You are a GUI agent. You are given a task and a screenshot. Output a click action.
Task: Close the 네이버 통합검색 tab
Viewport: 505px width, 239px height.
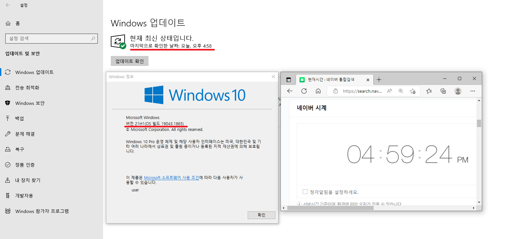368,79
